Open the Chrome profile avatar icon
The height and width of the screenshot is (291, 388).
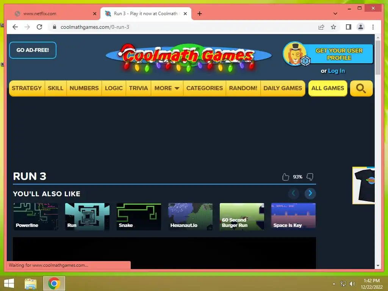coord(361,27)
